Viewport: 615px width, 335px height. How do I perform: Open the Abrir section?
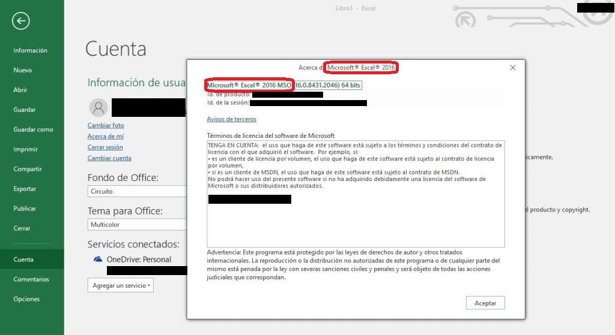(x=20, y=90)
